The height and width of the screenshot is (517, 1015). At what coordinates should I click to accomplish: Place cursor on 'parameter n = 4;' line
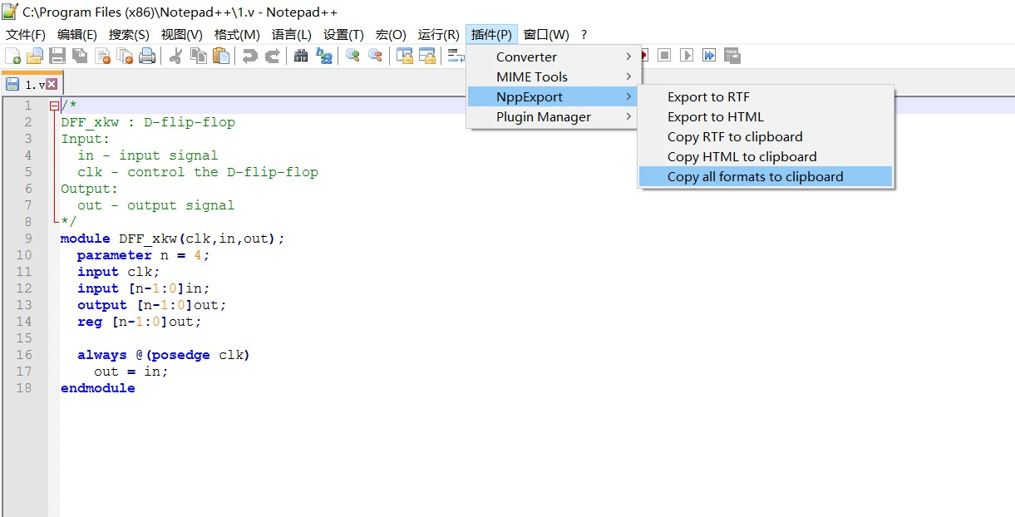click(144, 255)
